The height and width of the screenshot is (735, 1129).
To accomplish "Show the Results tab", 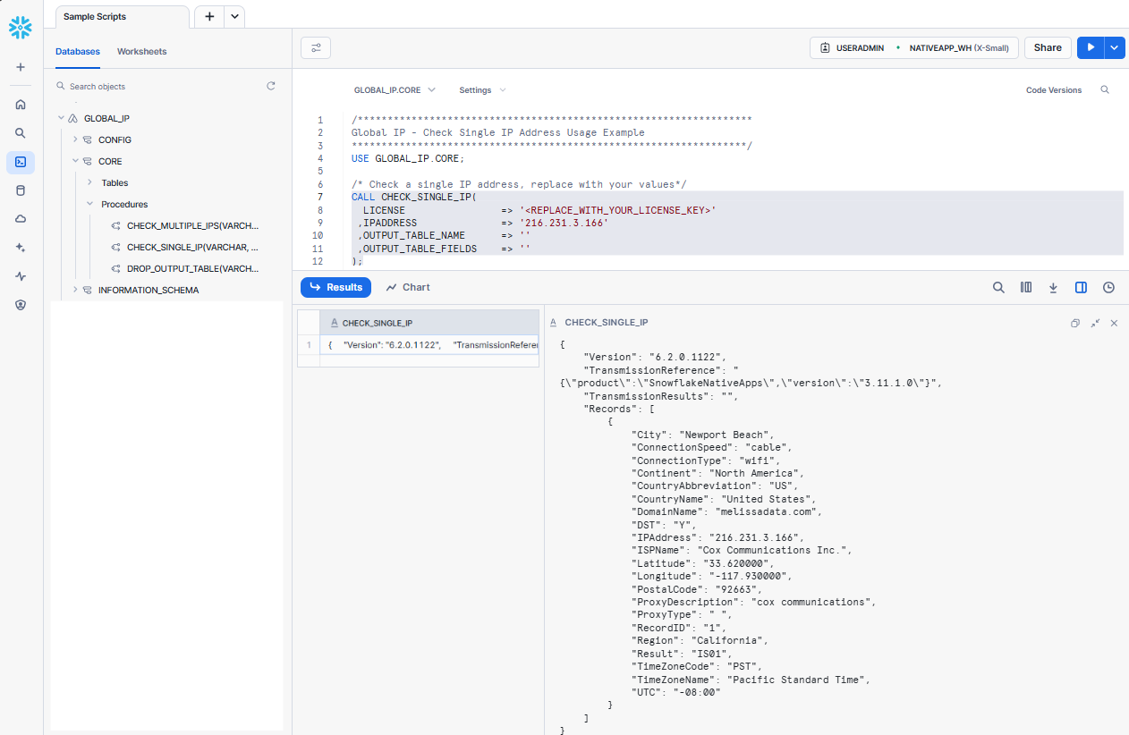I will 335,287.
